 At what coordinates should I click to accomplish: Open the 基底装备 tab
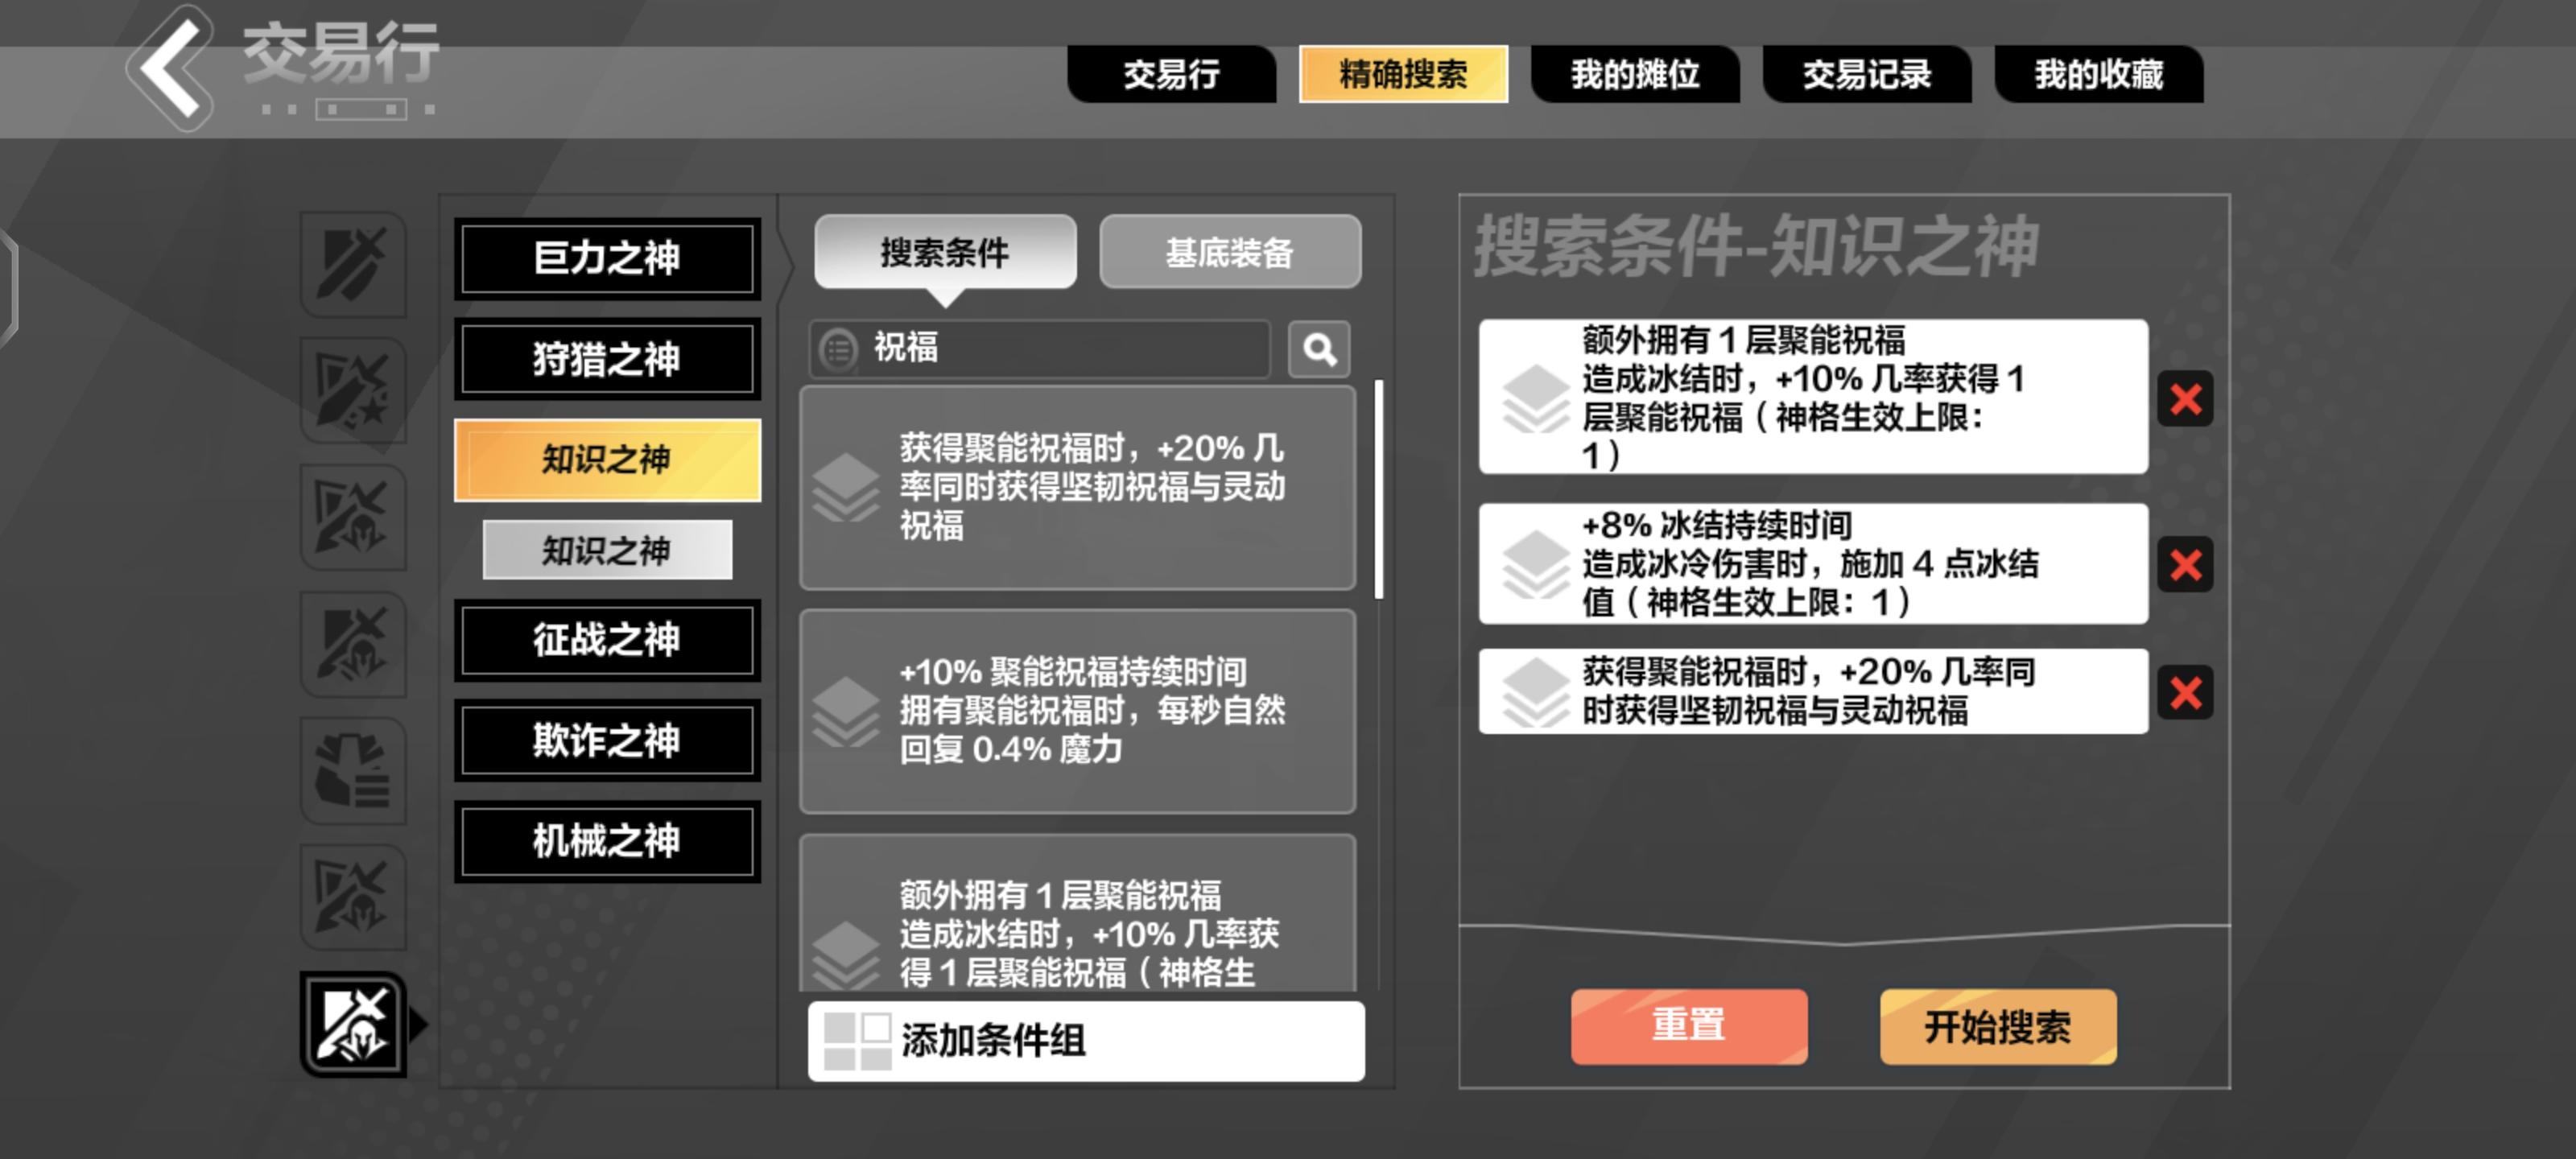(1229, 252)
